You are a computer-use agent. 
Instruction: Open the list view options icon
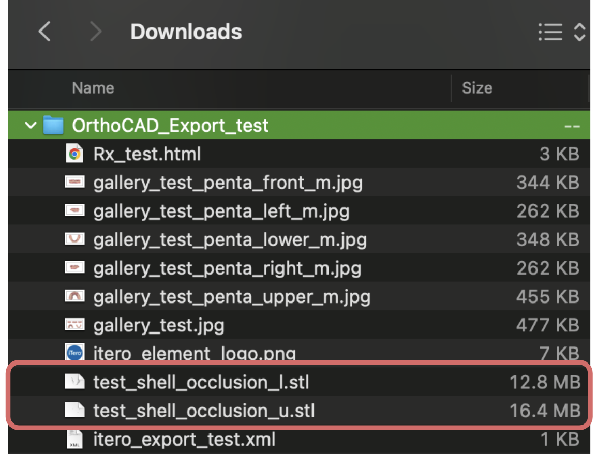[550, 32]
